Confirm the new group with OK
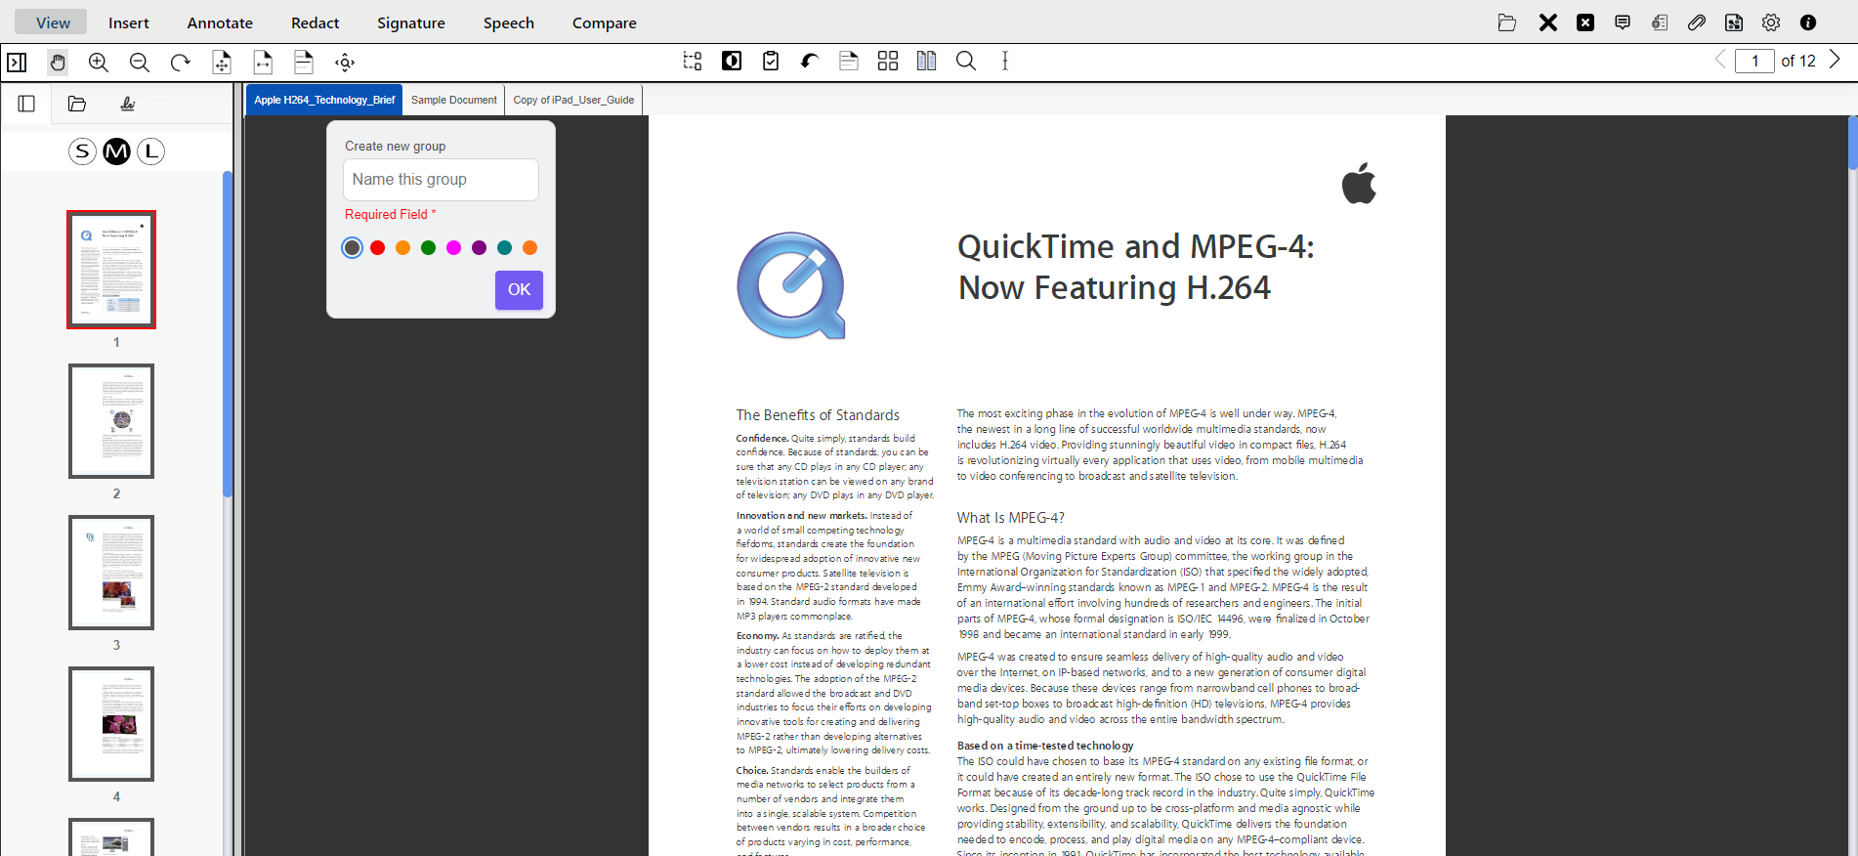The image size is (1858, 856). click(519, 289)
